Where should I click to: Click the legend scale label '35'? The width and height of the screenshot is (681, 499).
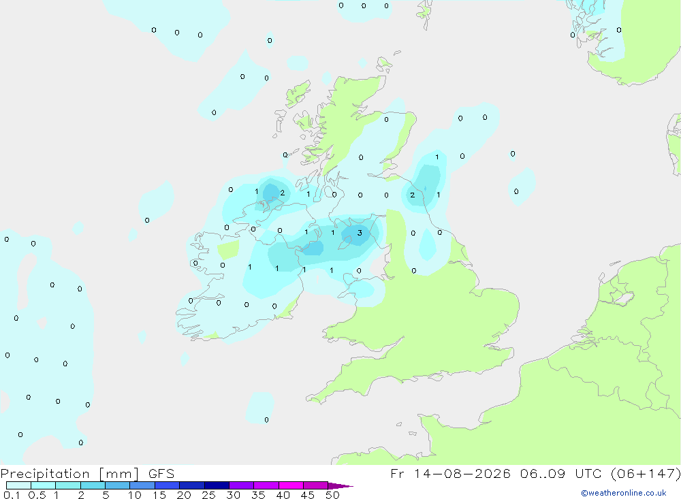tap(258, 495)
